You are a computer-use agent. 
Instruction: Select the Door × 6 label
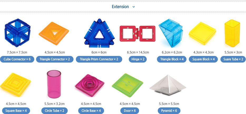[x=130, y=111]
